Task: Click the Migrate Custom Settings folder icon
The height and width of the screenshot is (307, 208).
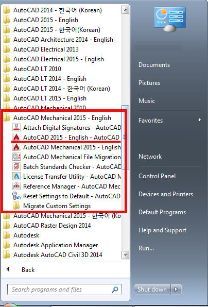Action: point(16,206)
